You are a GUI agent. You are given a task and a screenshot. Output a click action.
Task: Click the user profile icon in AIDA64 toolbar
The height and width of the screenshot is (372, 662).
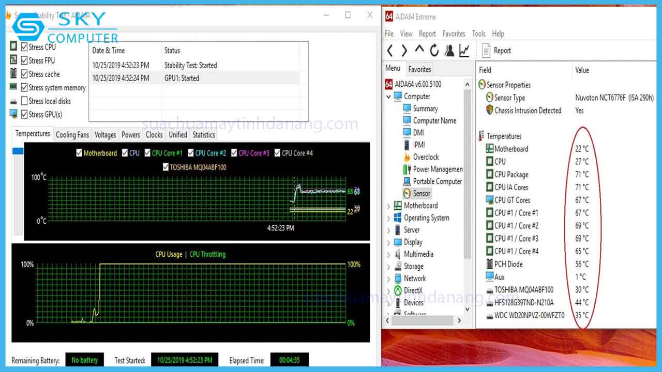449,50
